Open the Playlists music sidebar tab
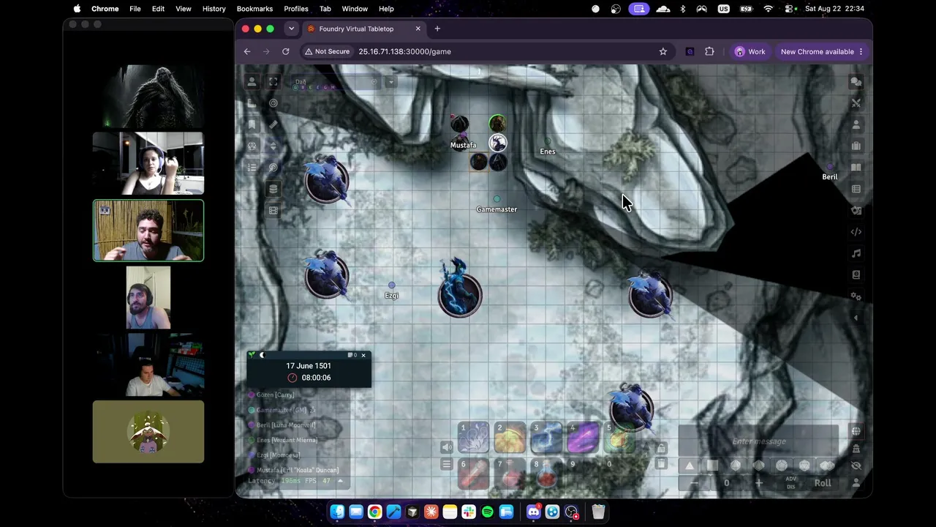The width and height of the screenshot is (936, 527). (856, 253)
